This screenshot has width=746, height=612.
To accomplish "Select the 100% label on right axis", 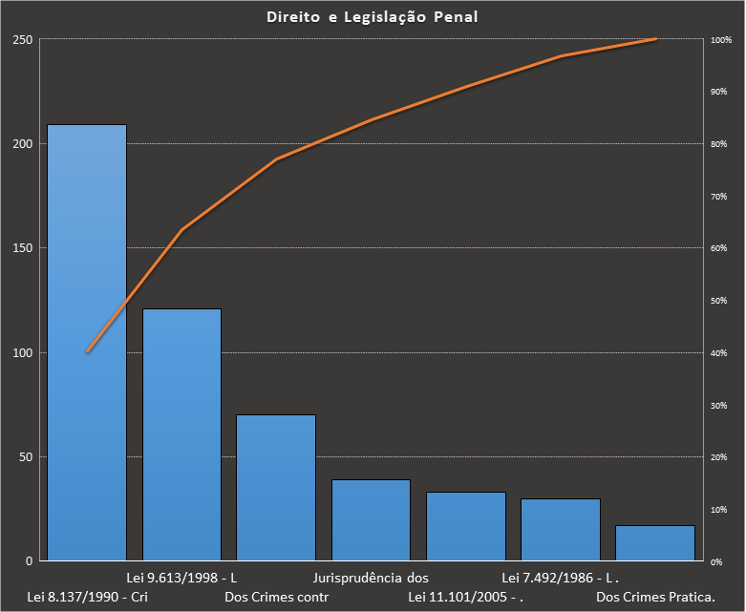I will point(720,40).
